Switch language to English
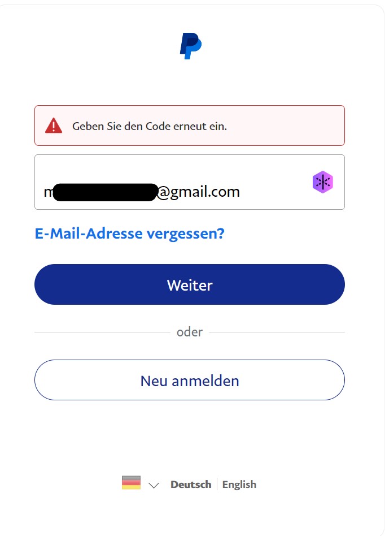Screen dimensions: 385x536 239,485
